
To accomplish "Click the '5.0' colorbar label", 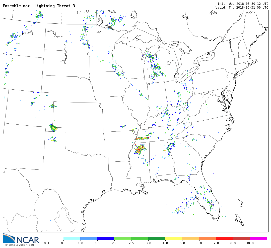I will 182,243.
